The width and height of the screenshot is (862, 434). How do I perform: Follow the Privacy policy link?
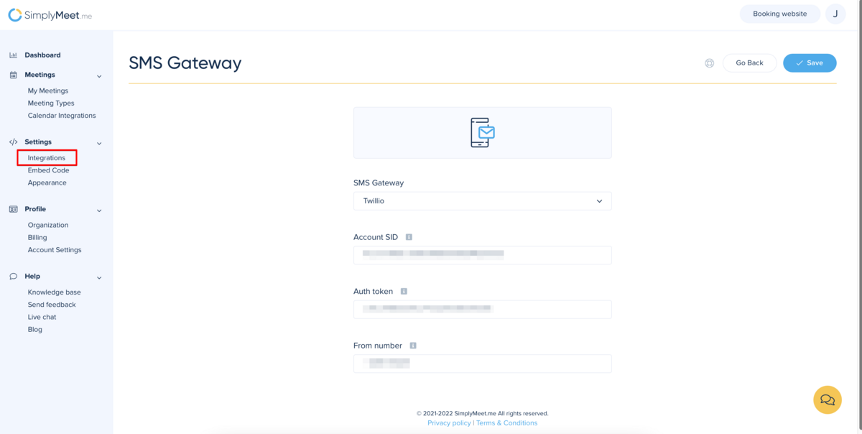[x=449, y=423]
